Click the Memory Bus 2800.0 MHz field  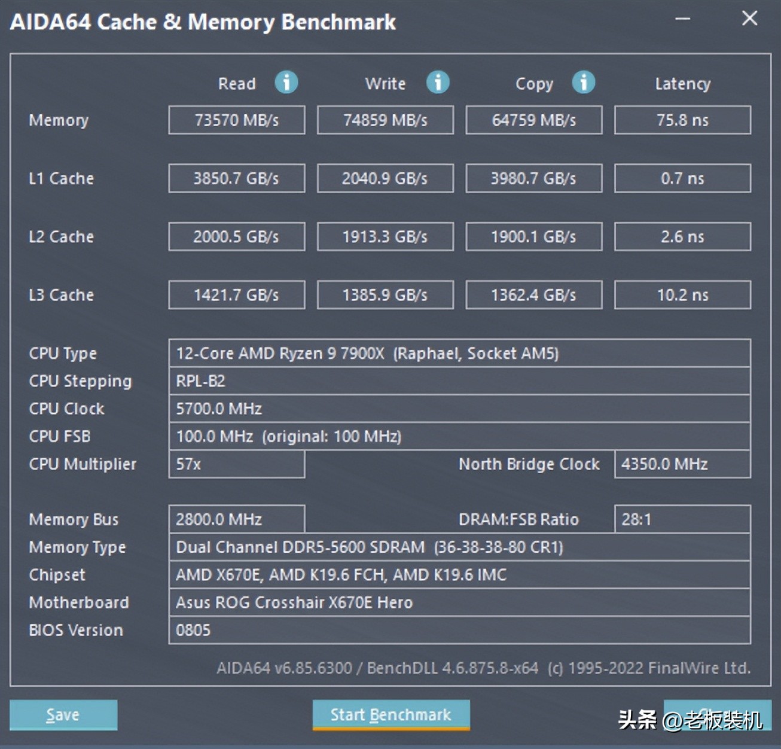pyautogui.click(x=236, y=519)
